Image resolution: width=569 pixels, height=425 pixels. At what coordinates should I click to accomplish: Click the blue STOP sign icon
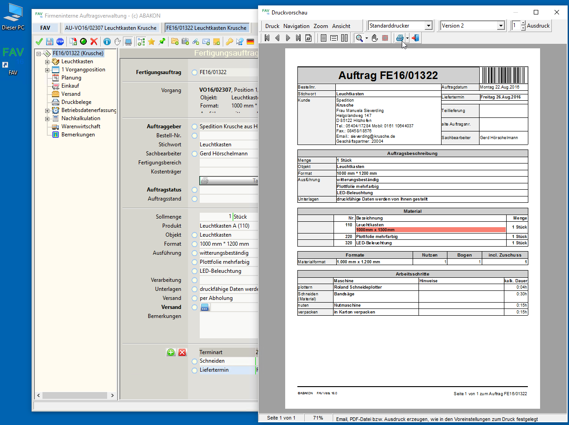point(60,42)
